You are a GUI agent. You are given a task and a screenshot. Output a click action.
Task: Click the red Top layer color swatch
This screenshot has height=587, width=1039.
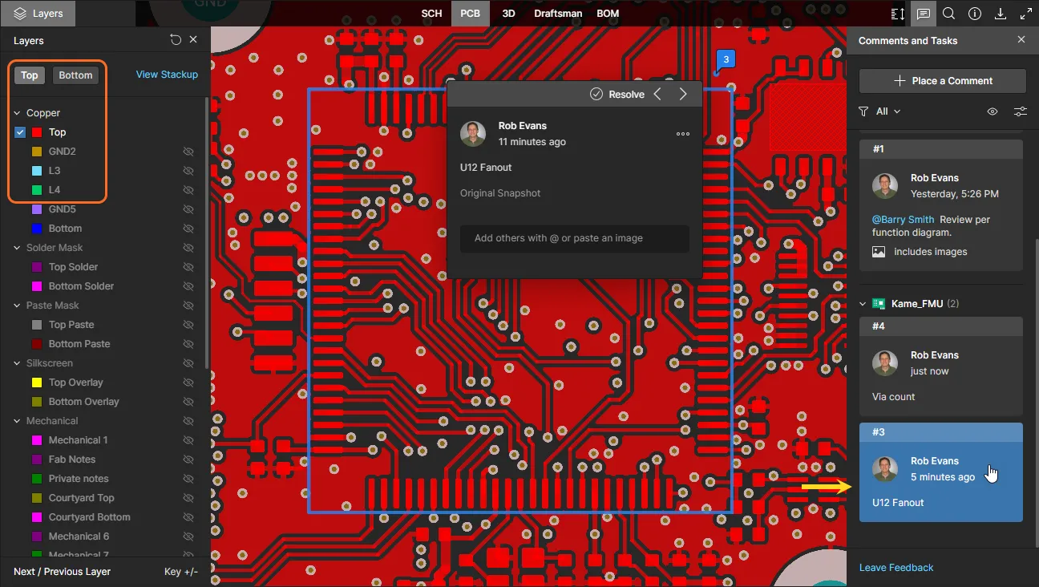pos(37,132)
